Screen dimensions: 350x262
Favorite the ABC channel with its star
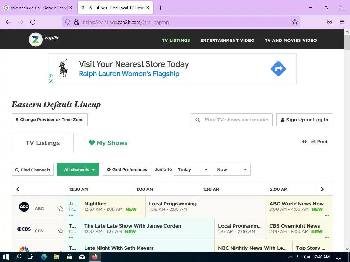click(61, 209)
